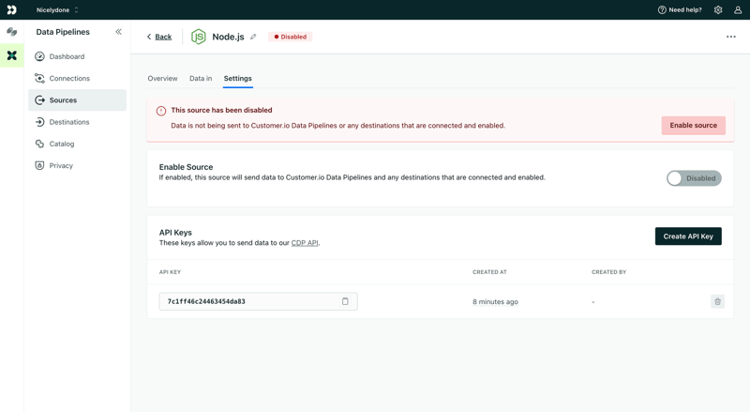
Task: Click the CREATED AT column header
Action: pyautogui.click(x=489, y=272)
